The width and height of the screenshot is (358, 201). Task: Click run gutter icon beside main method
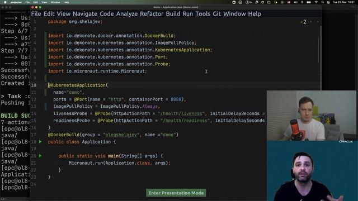40,156
